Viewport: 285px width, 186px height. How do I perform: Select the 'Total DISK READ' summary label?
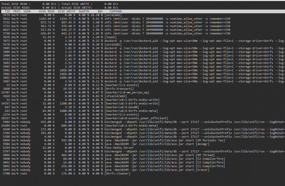(16, 4)
